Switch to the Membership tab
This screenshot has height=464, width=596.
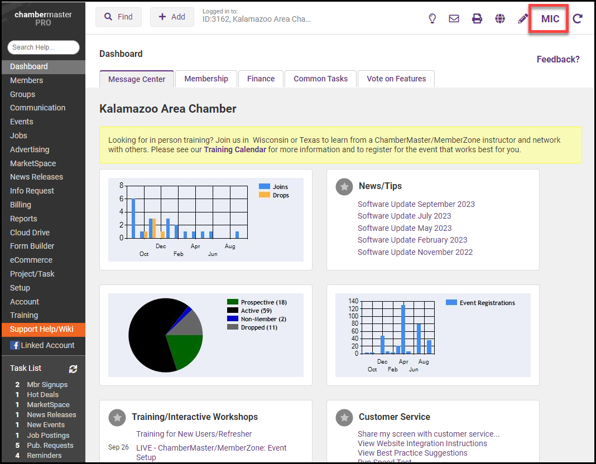[x=206, y=79]
